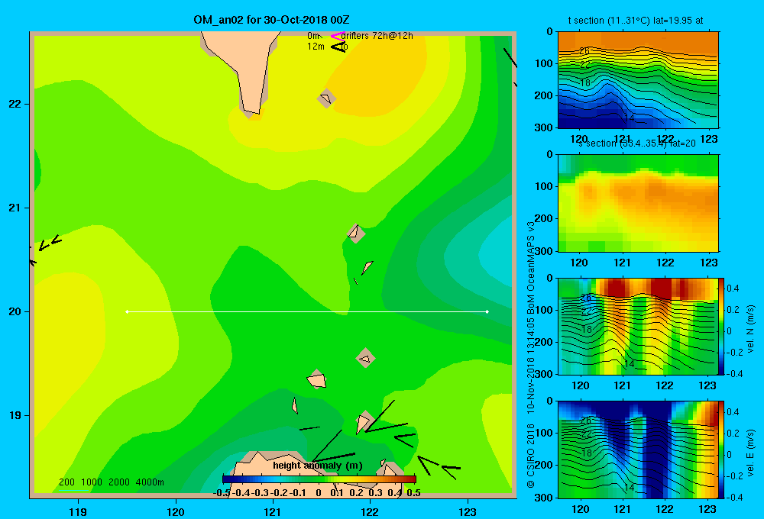Click the '-0.4' tick on vel. E colorbar

tap(735, 498)
